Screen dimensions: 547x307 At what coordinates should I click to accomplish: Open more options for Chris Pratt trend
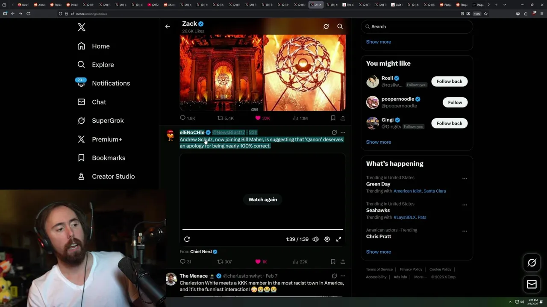coord(465,231)
